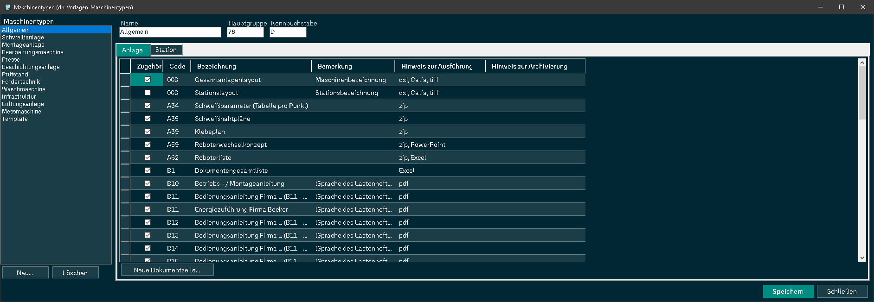874x302 pixels.
Task: Check the Zugehör box for Stationslayout
Action: point(148,93)
